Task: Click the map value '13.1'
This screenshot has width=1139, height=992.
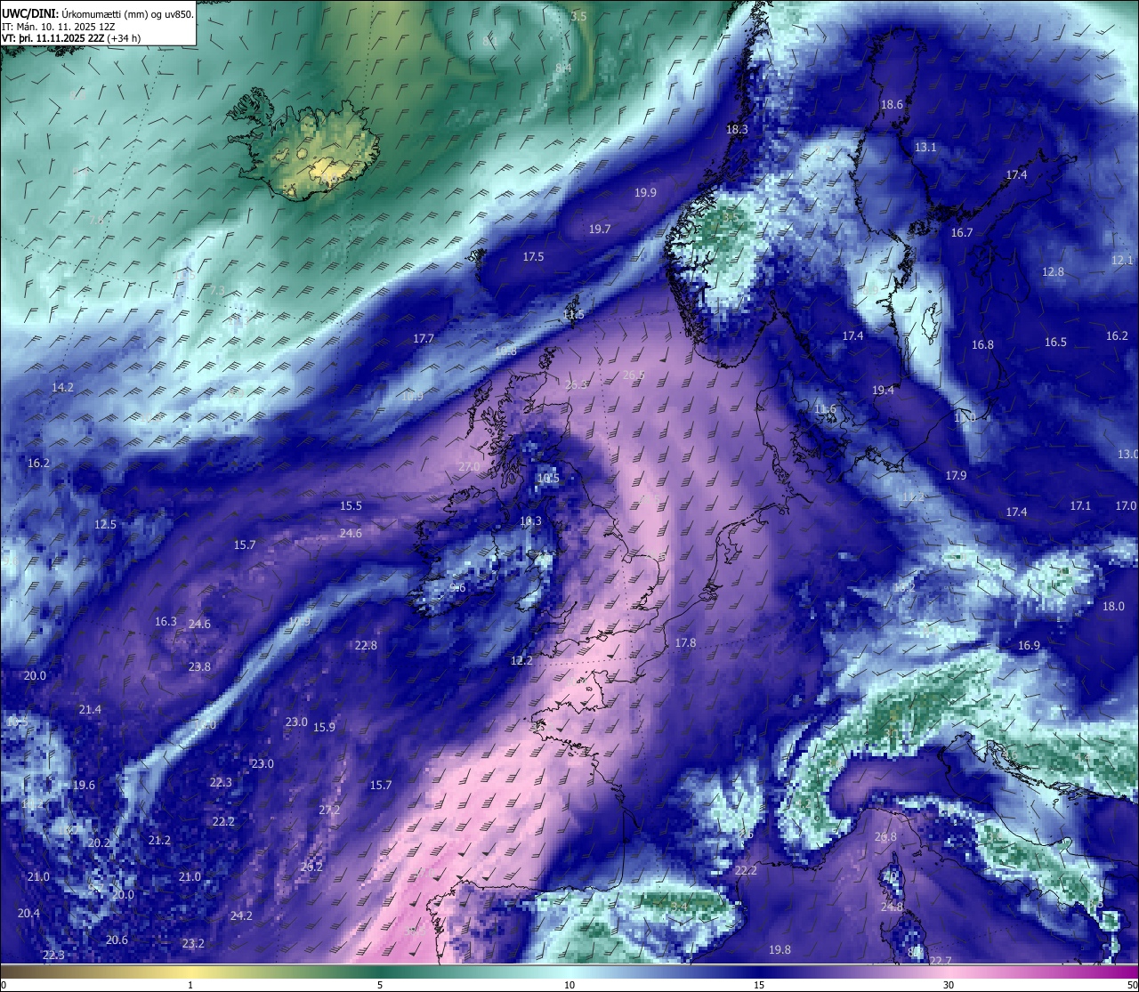Action: (925, 147)
